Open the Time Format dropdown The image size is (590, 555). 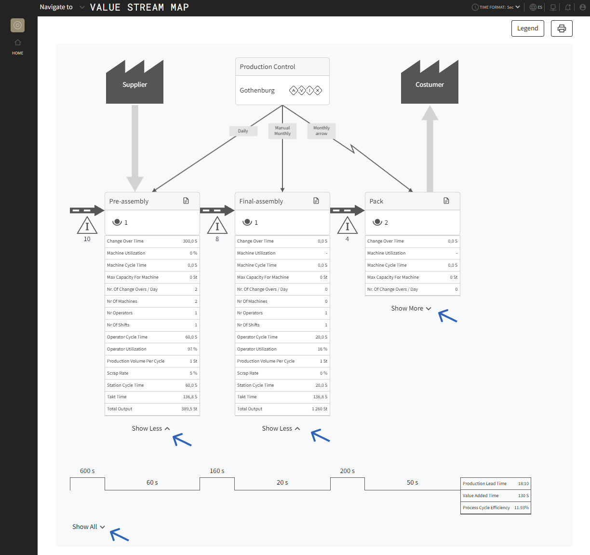pyautogui.click(x=496, y=7)
